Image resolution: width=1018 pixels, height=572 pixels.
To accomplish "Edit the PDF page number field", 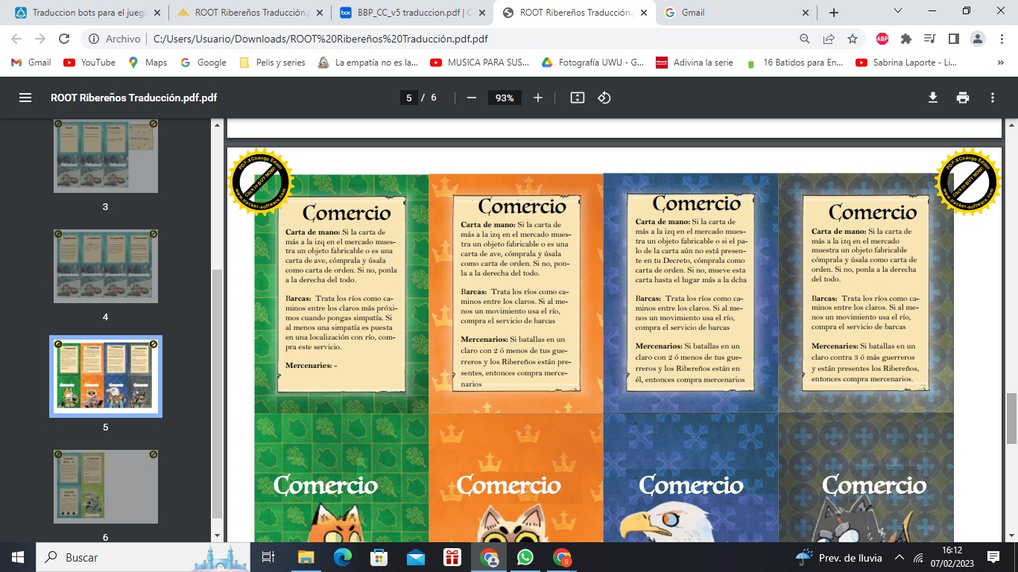I will 408,98.
